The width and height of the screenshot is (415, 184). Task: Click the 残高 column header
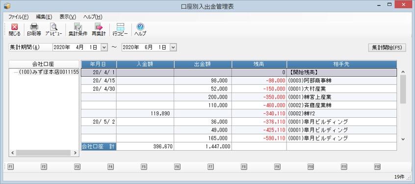click(259, 64)
